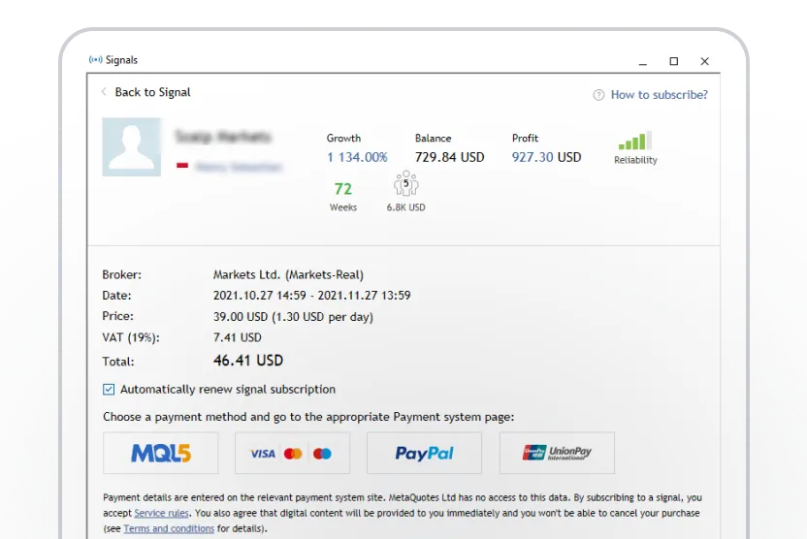Viewport: 807px width, 539px height.
Task: Close the Signals window
Action: 704,61
